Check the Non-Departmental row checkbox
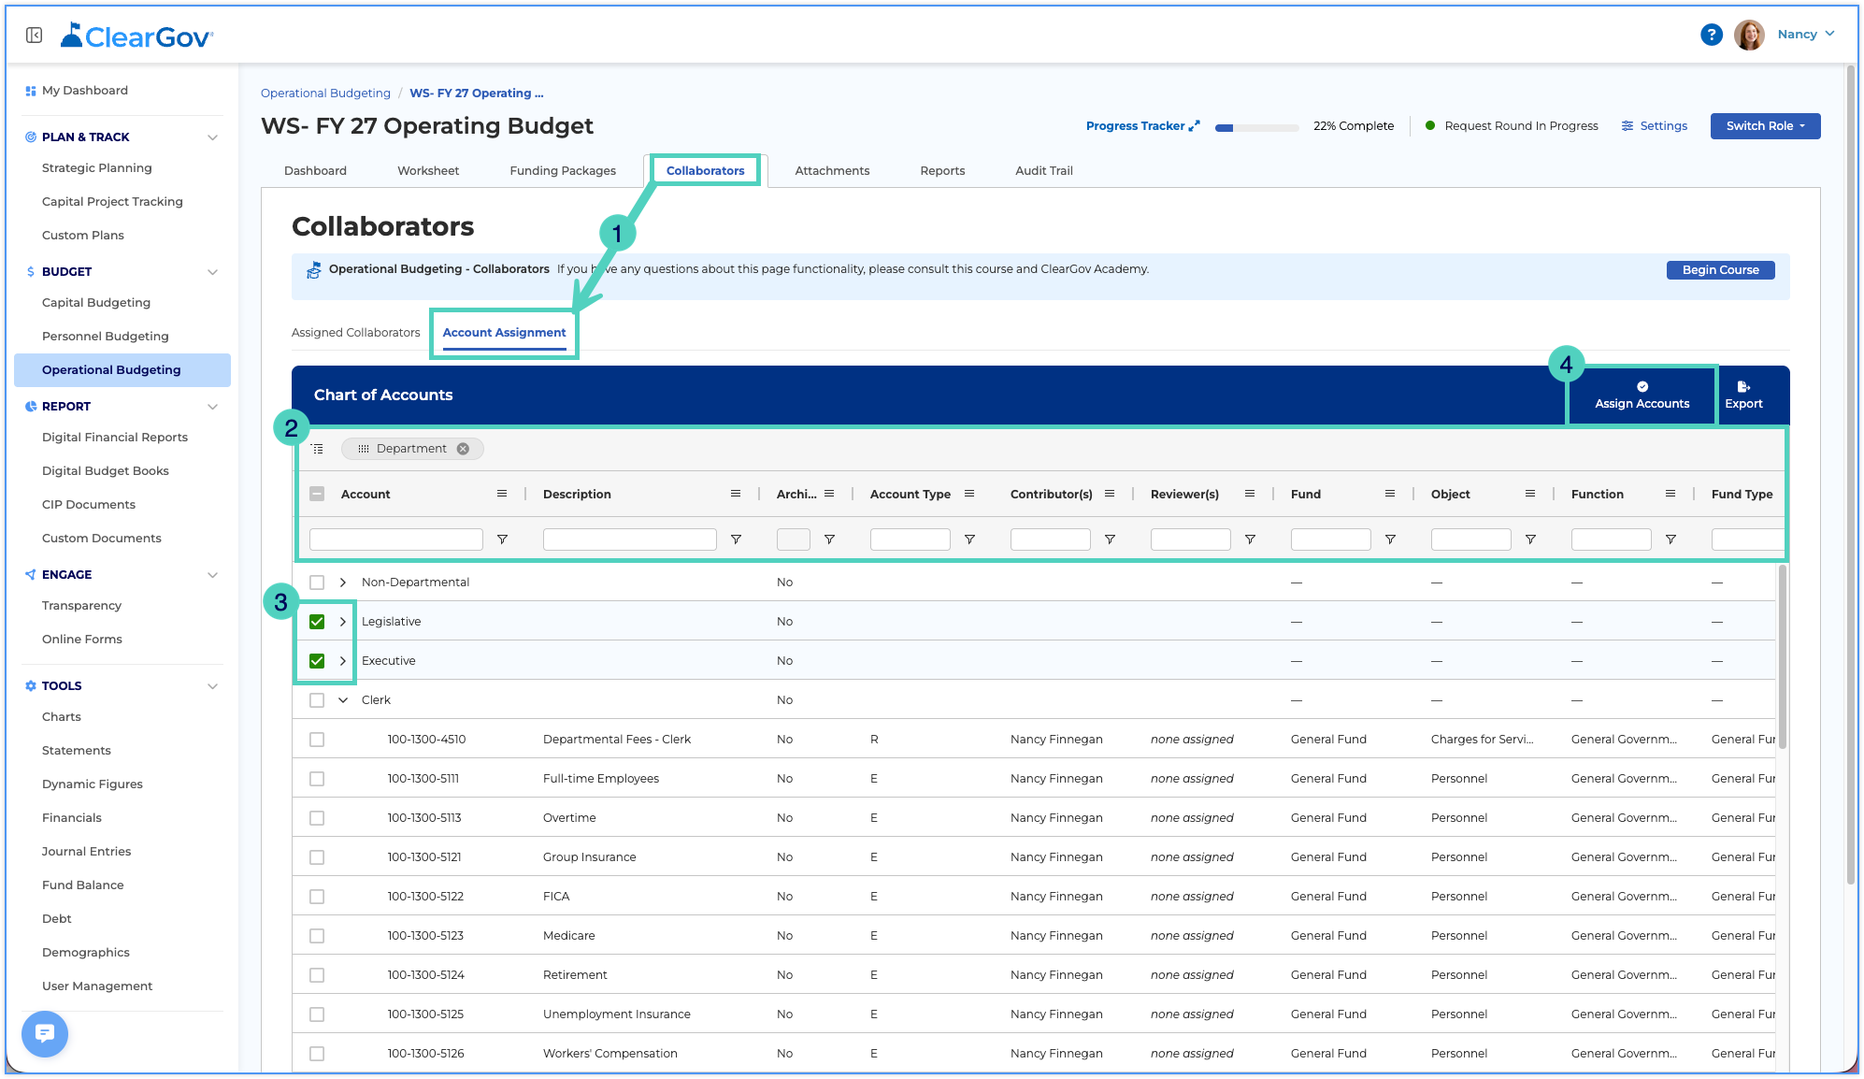The image size is (1864, 1079). click(x=317, y=583)
